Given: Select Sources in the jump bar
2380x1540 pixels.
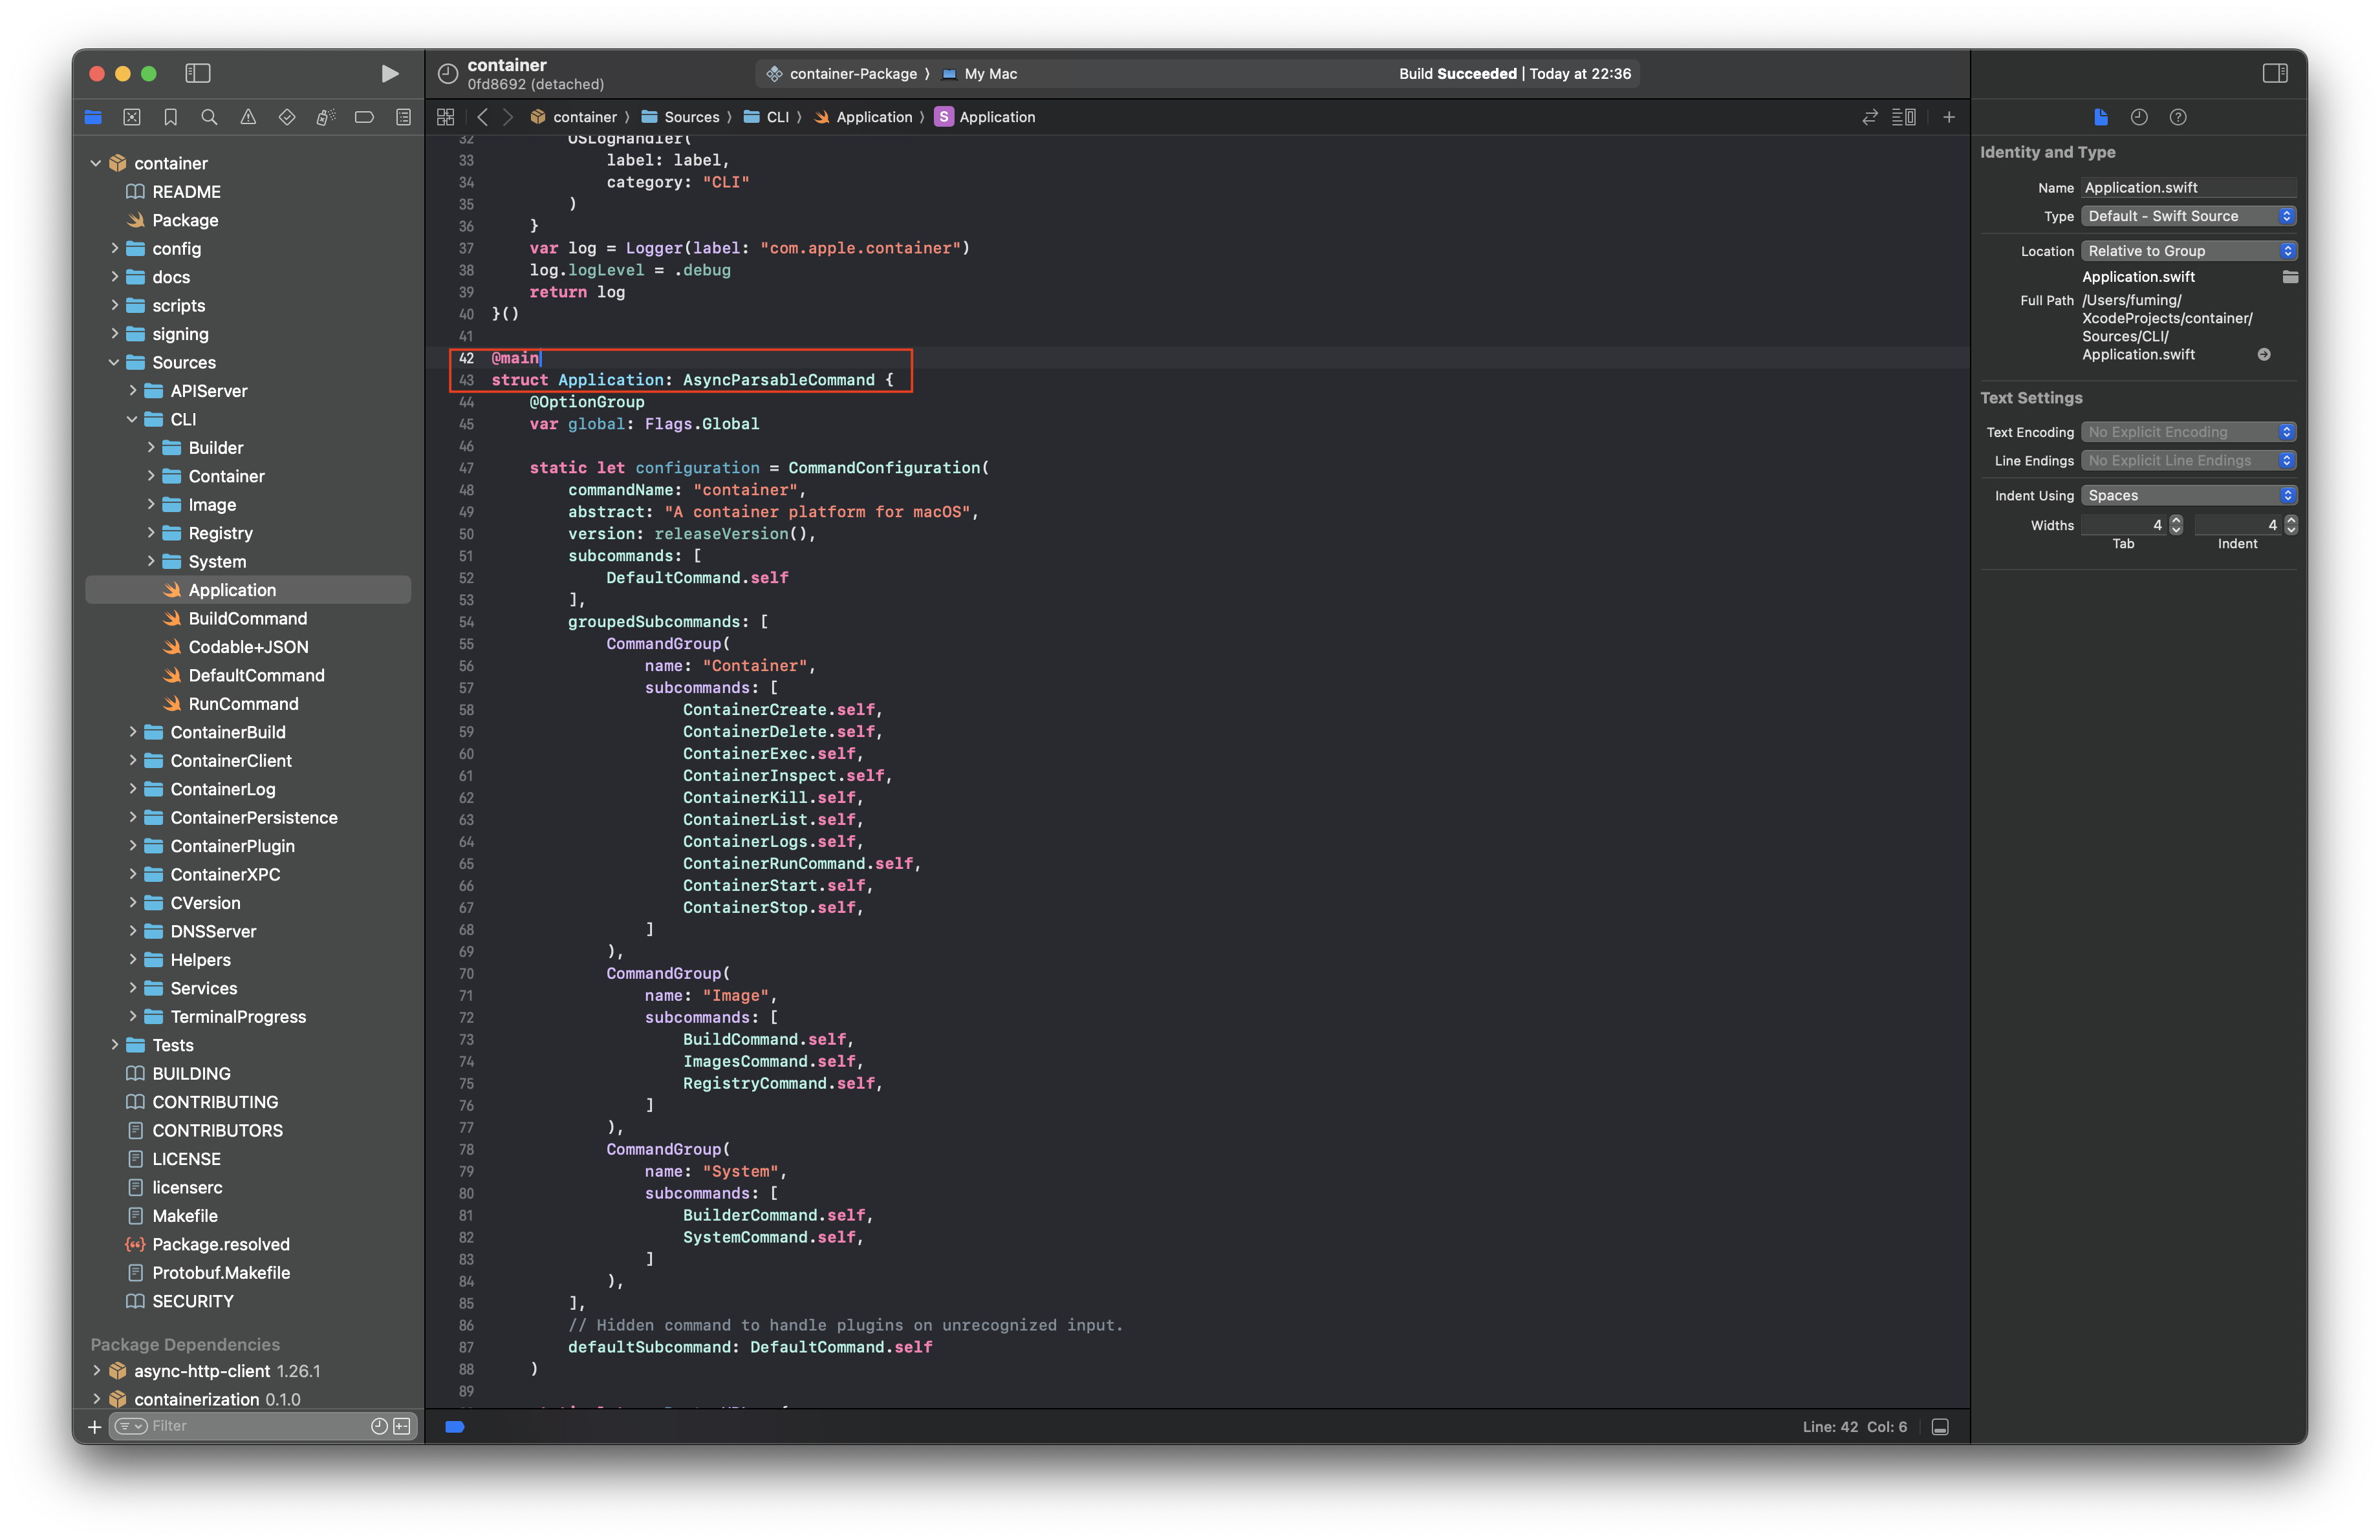Looking at the screenshot, I should coord(680,117).
